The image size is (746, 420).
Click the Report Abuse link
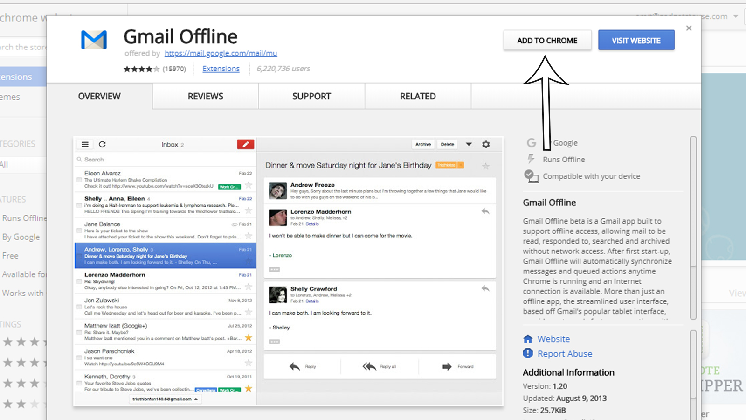pyautogui.click(x=565, y=354)
